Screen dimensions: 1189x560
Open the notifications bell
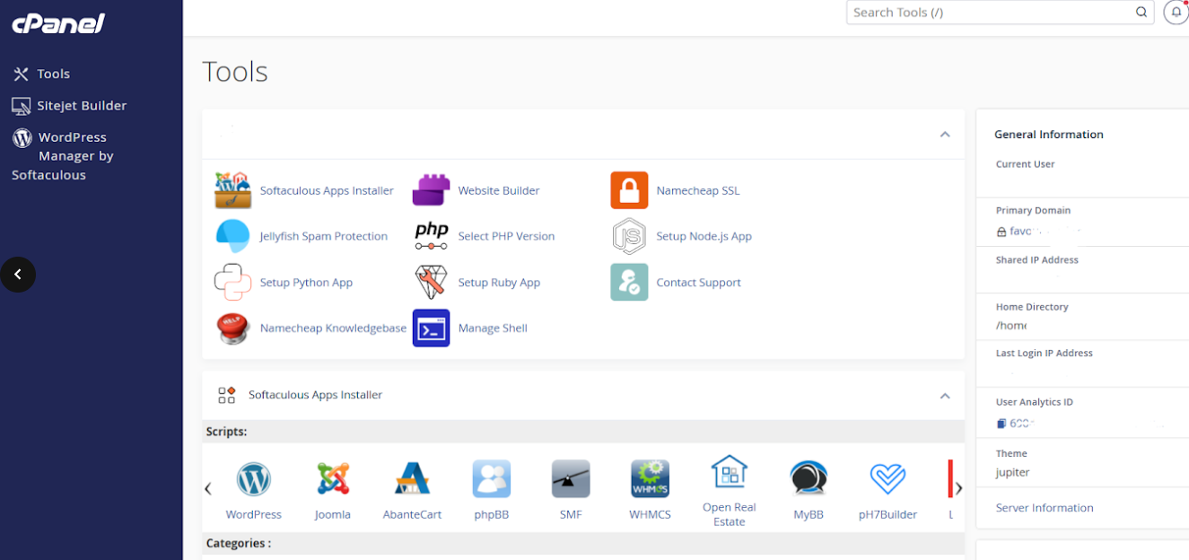coord(1176,12)
